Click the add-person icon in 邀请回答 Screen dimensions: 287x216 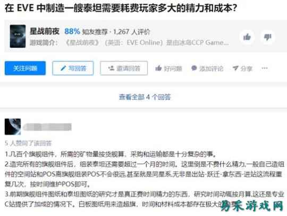[111, 68]
